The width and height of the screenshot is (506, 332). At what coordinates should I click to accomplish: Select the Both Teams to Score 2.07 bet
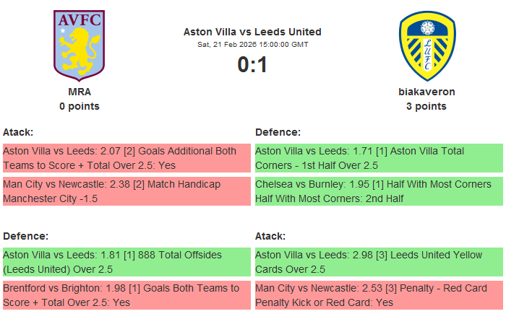126,158
